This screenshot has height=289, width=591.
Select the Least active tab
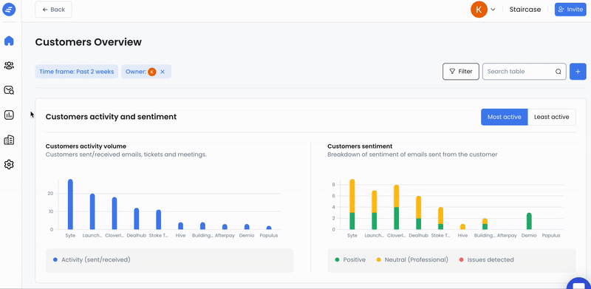pyautogui.click(x=551, y=117)
